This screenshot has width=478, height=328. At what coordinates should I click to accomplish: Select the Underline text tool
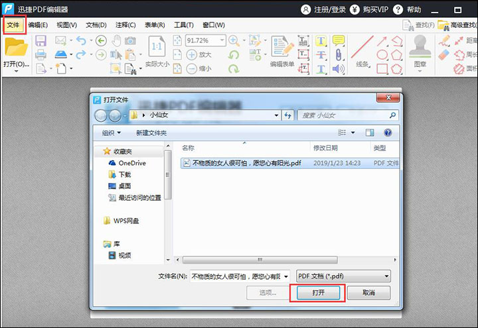point(321,69)
